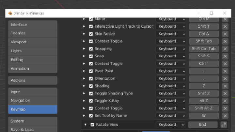Viewport: 235px width, 132px height.
Task: Switch to the Themes section
Action: click(x=33, y=33)
